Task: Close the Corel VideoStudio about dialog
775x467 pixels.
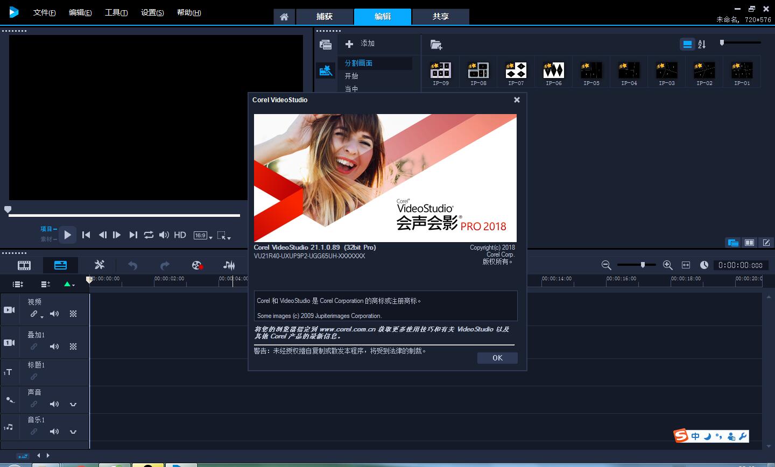Action: (x=517, y=100)
